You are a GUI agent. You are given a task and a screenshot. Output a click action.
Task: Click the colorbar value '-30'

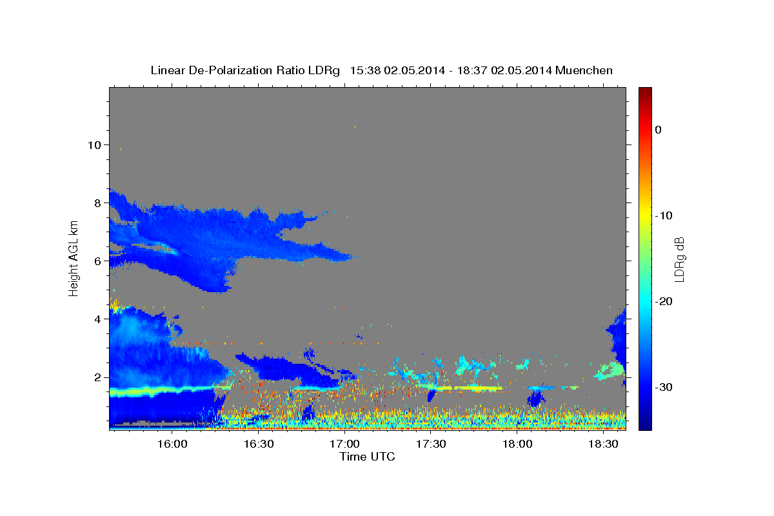(x=664, y=387)
